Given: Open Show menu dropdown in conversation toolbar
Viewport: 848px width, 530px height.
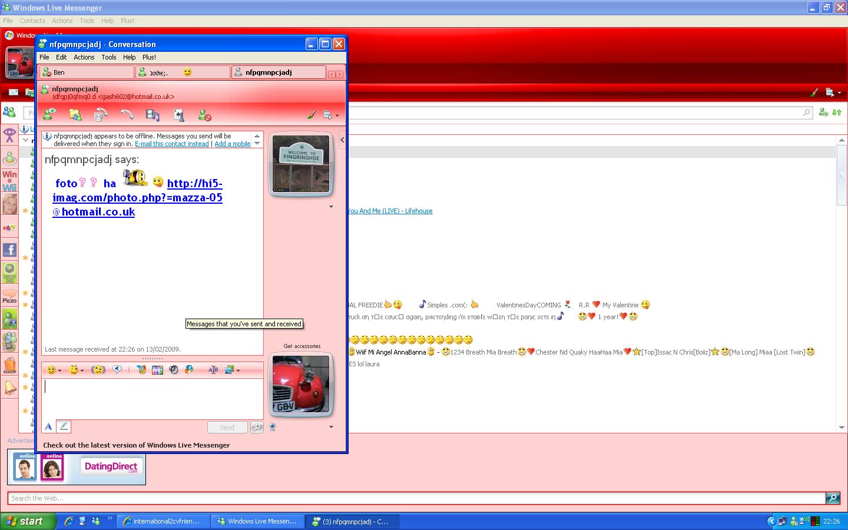Looking at the screenshot, I should pos(331,115).
